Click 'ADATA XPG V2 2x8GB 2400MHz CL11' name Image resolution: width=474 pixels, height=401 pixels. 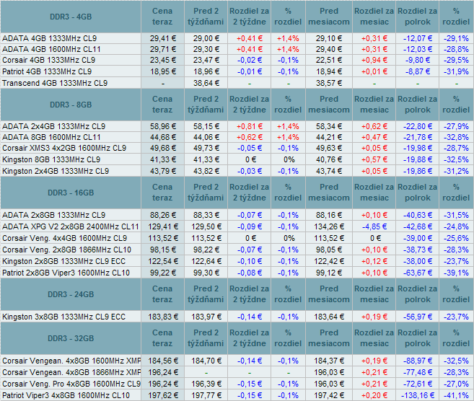71,226
